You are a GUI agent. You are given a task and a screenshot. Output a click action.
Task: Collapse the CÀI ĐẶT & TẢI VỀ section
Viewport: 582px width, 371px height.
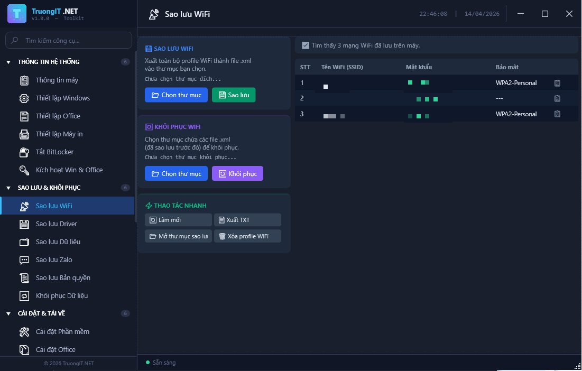point(8,314)
